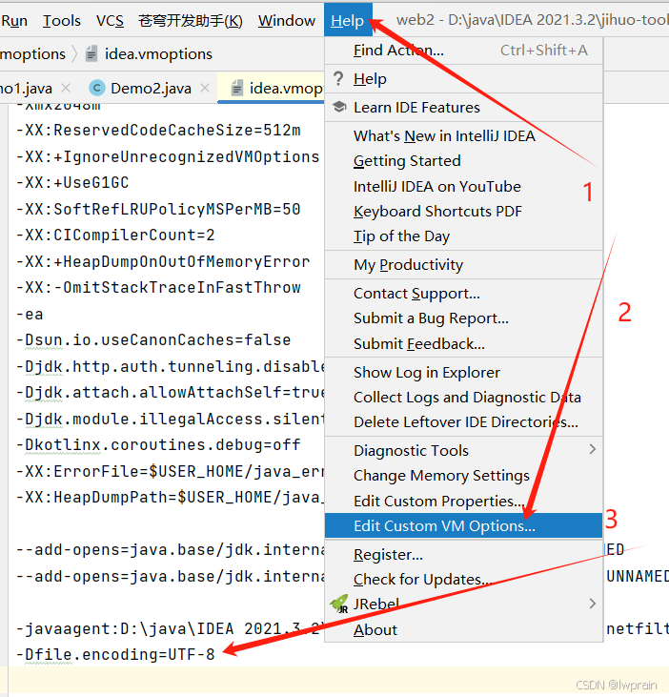This screenshot has width=669, height=697.
Task: Select Show Log in Explorer
Action: 463,373
